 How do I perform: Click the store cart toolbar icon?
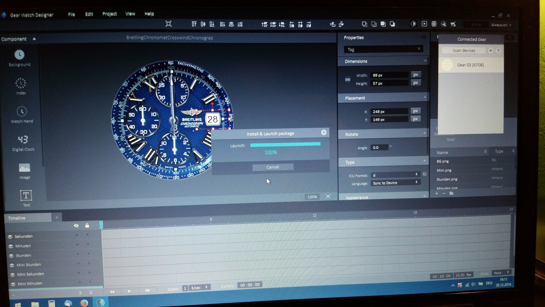(453, 24)
